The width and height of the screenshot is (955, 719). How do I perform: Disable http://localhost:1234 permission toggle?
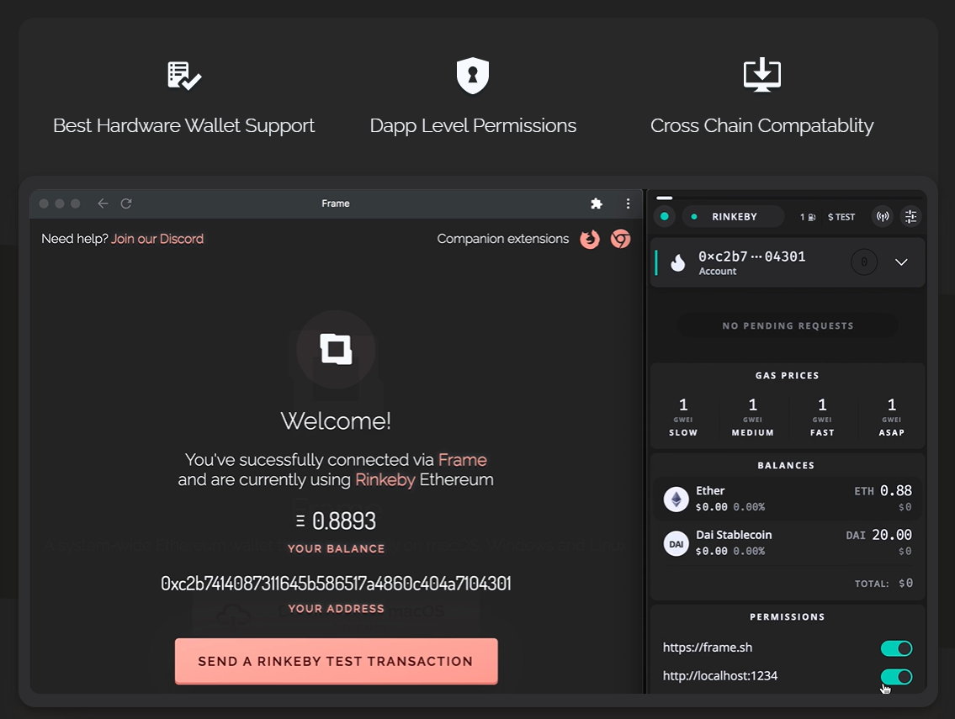897,676
